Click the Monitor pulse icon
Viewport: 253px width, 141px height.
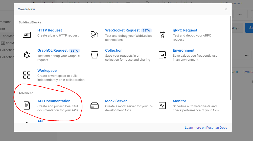162,105
